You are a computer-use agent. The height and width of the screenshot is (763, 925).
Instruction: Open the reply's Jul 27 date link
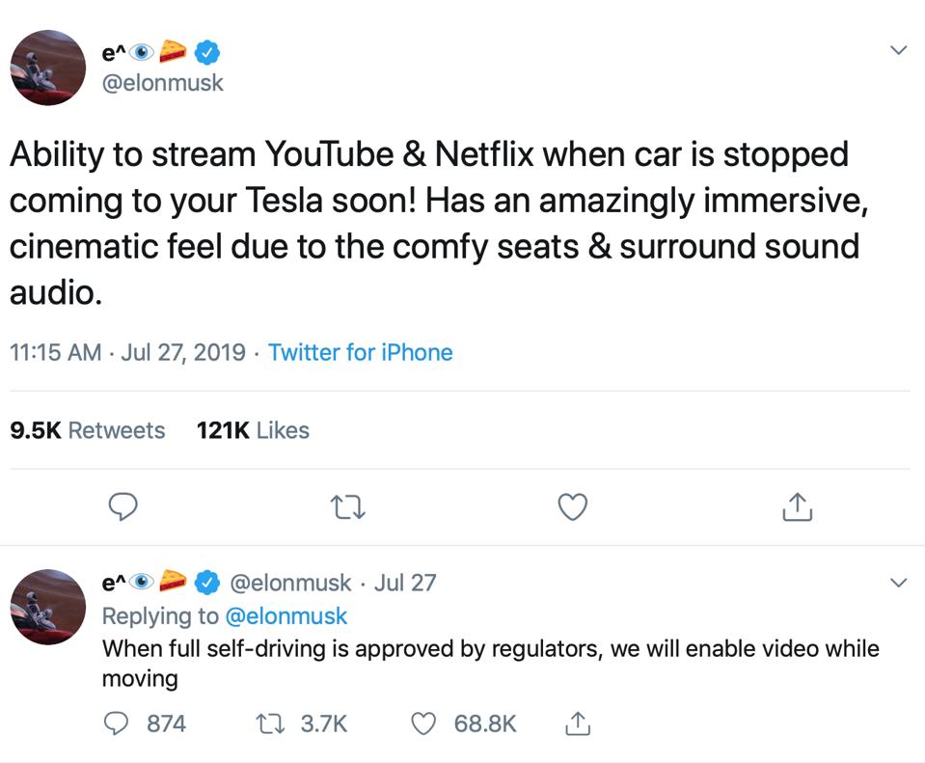[405, 583]
